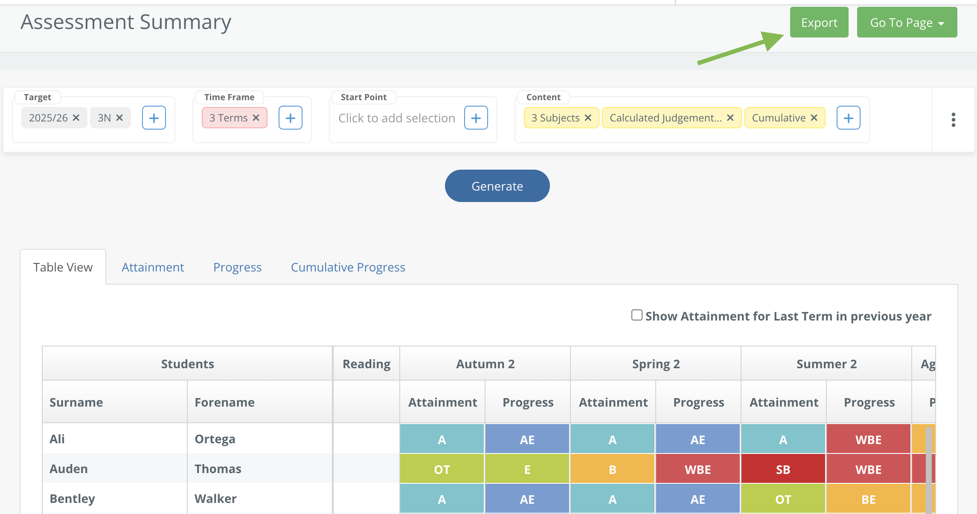Viewport: 977px width, 514px height.
Task: Enable Show Attainment for Last Term checkbox
Action: (637, 315)
